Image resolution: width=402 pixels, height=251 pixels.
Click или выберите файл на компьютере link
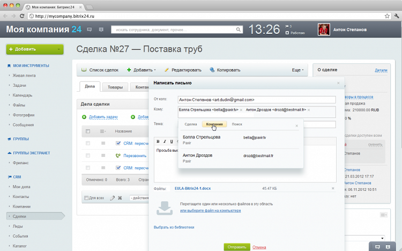click(x=211, y=210)
